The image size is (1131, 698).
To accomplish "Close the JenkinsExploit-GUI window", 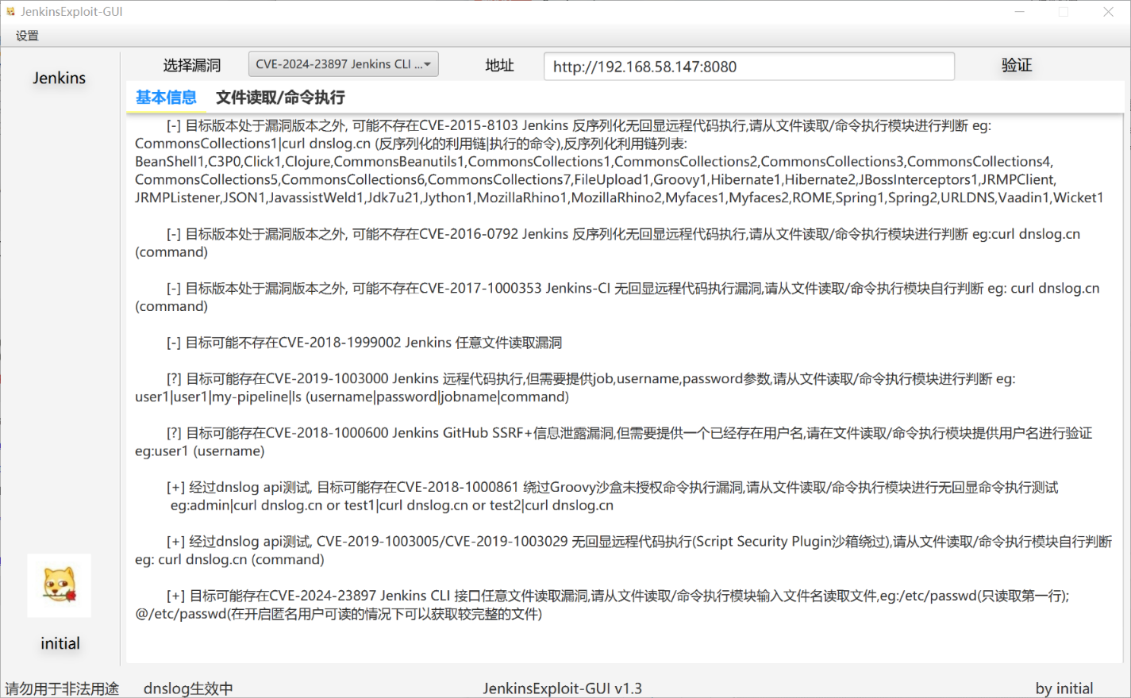I will pos(1109,12).
